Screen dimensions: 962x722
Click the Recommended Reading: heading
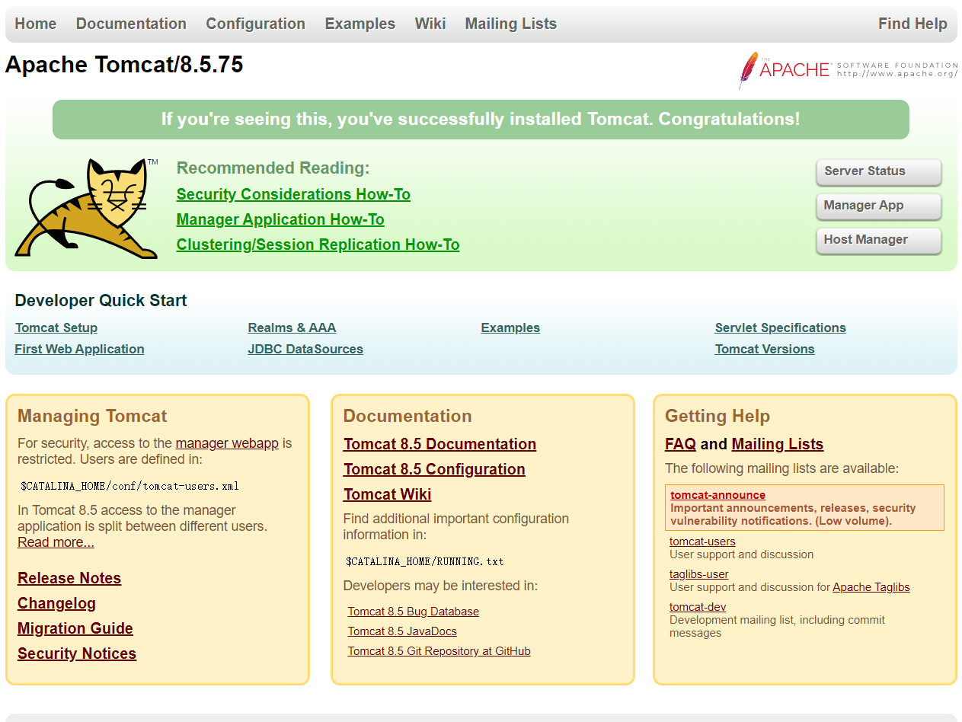click(273, 168)
